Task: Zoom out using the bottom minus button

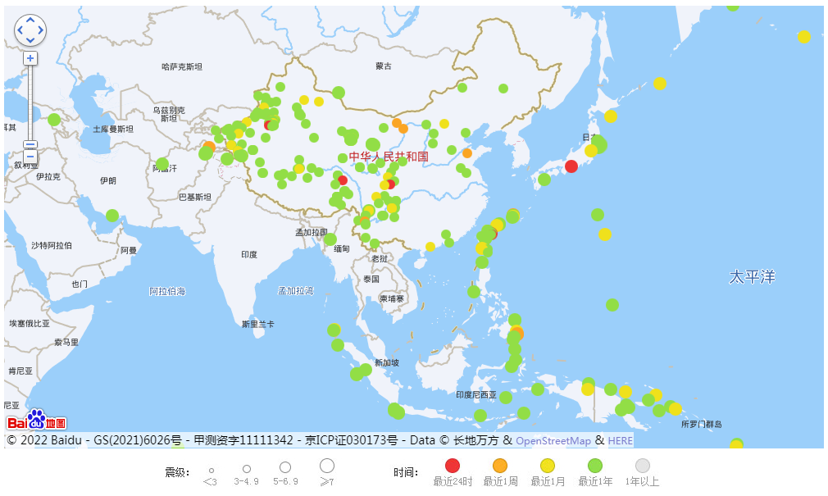Action: [30, 157]
